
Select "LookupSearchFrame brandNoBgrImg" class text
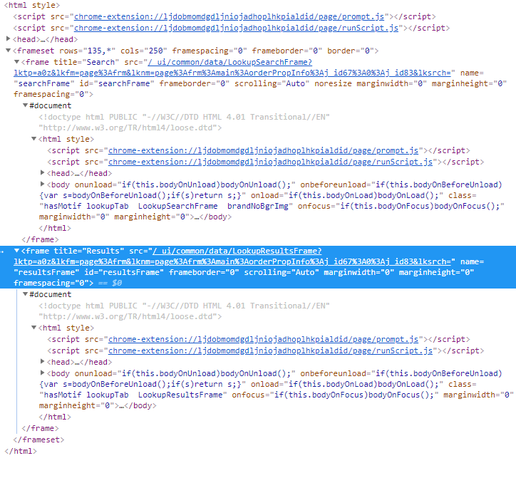click(x=213, y=207)
